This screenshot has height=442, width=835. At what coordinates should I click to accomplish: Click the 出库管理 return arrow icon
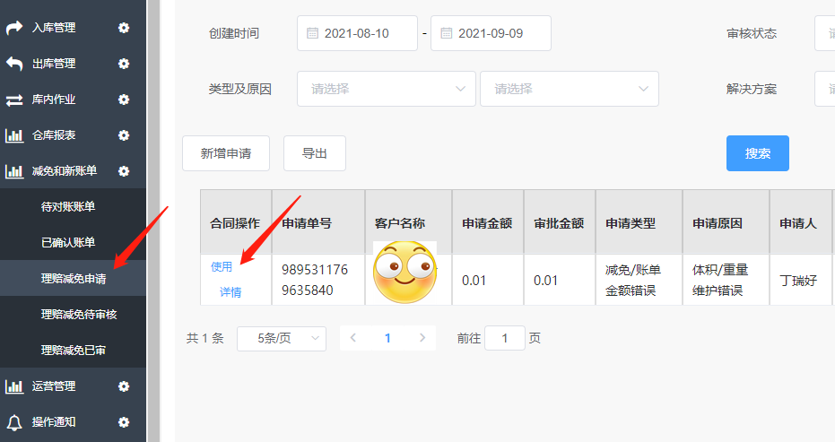click(x=14, y=64)
